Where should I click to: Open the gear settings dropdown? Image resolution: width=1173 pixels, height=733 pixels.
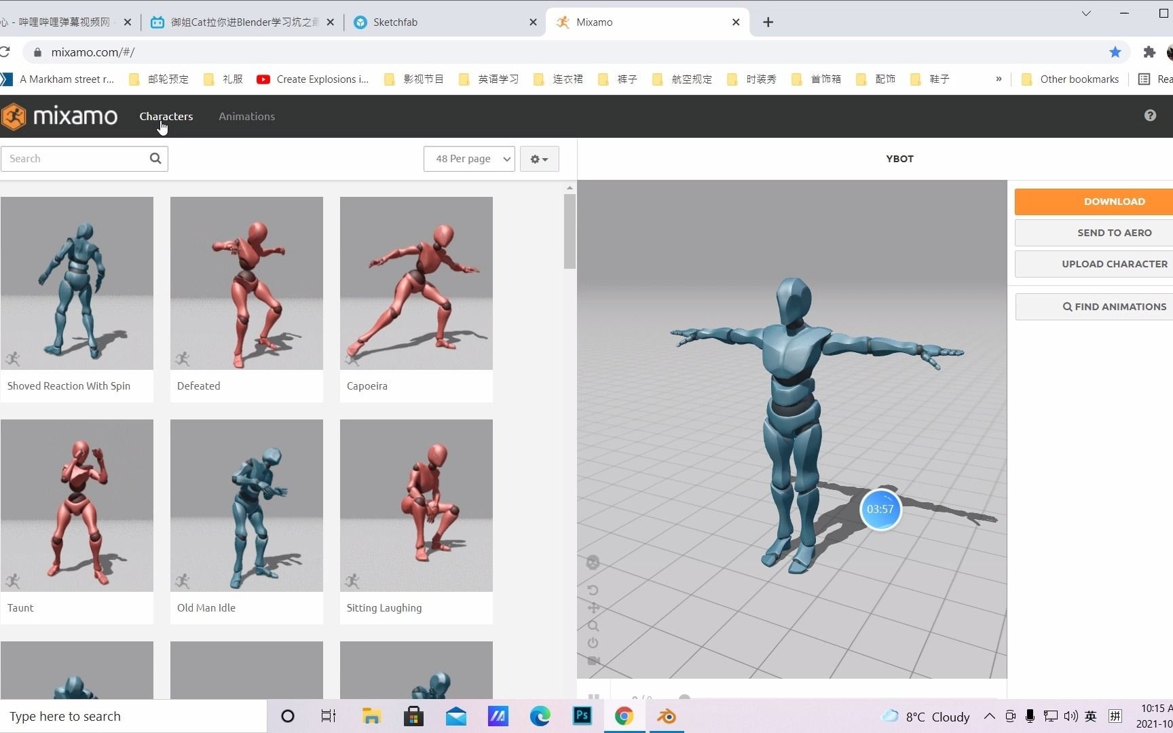click(x=539, y=158)
